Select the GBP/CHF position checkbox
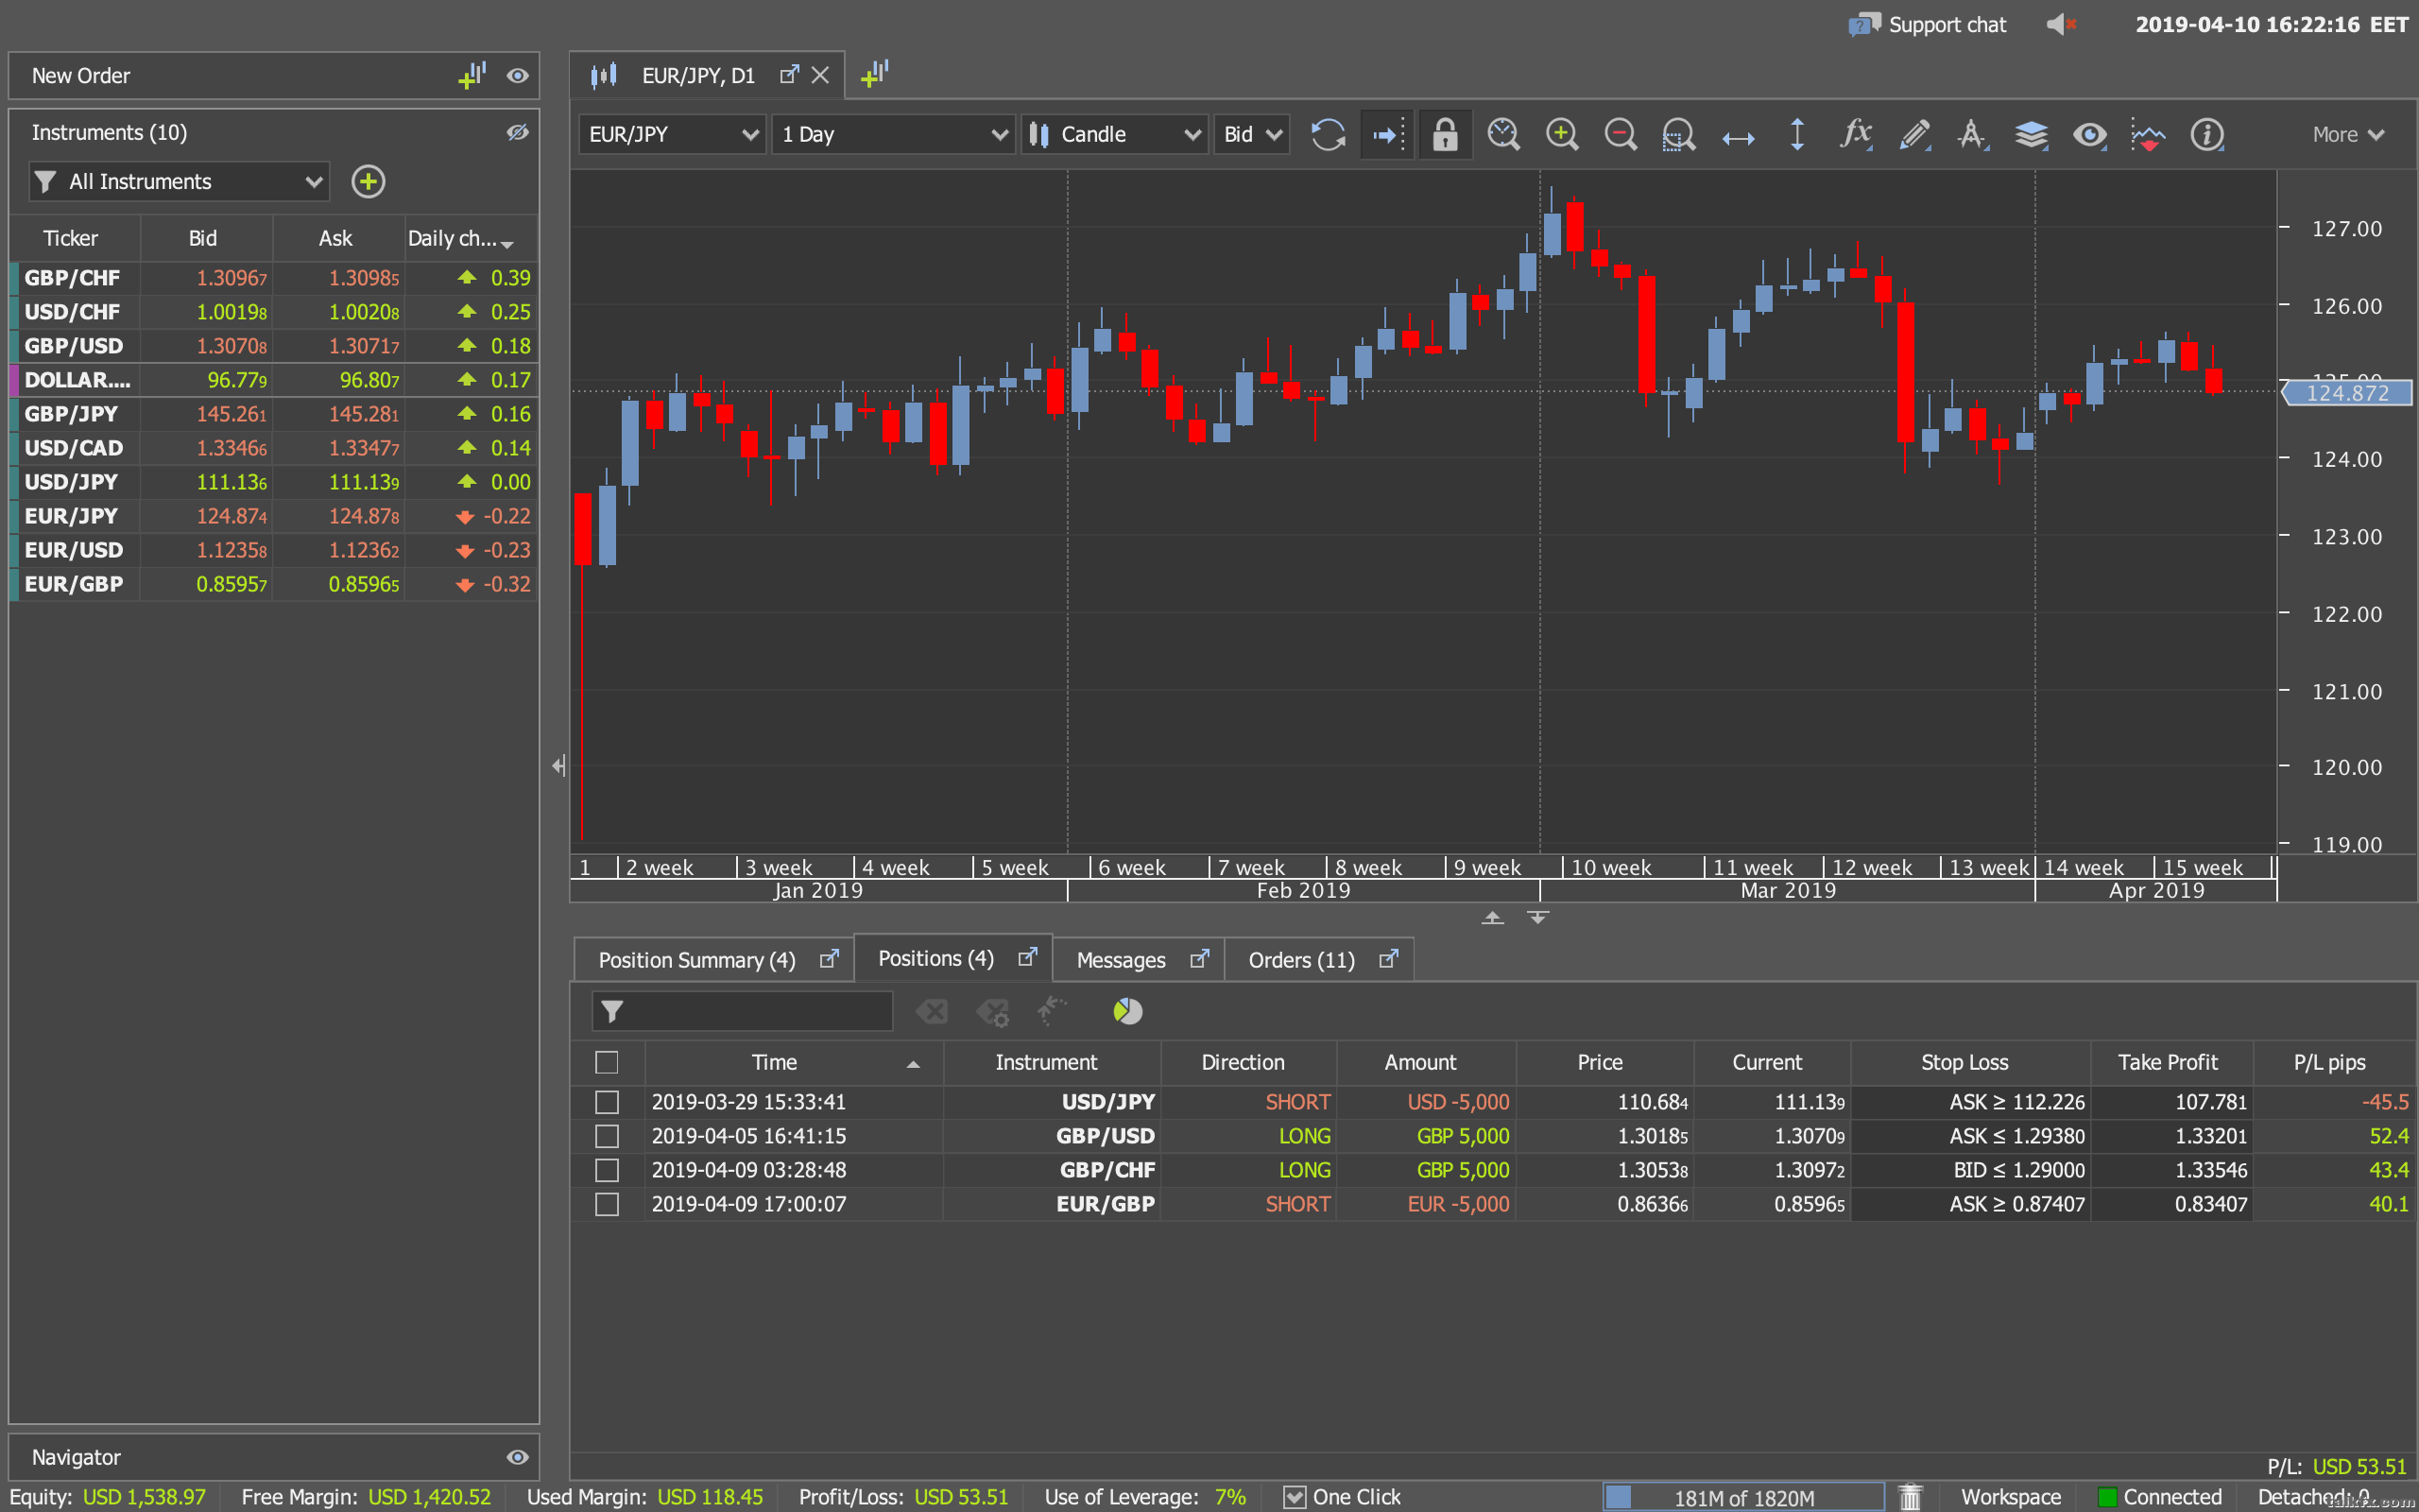 (606, 1170)
